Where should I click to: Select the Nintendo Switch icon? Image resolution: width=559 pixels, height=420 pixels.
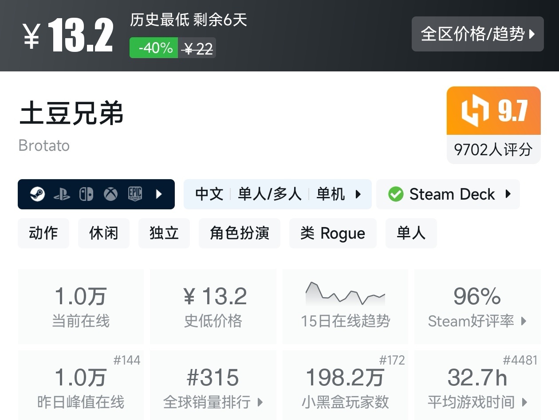click(x=87, y=194)
